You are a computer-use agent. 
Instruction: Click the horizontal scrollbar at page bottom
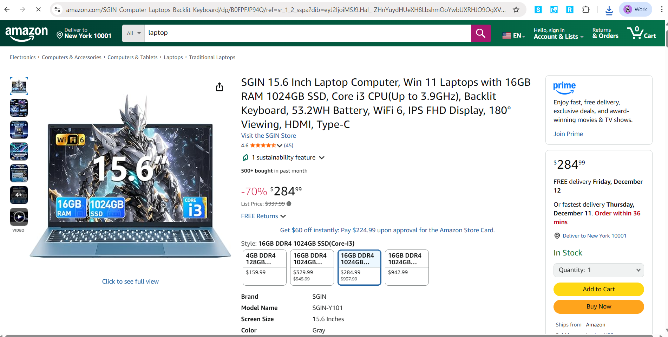tap(329, 336)
